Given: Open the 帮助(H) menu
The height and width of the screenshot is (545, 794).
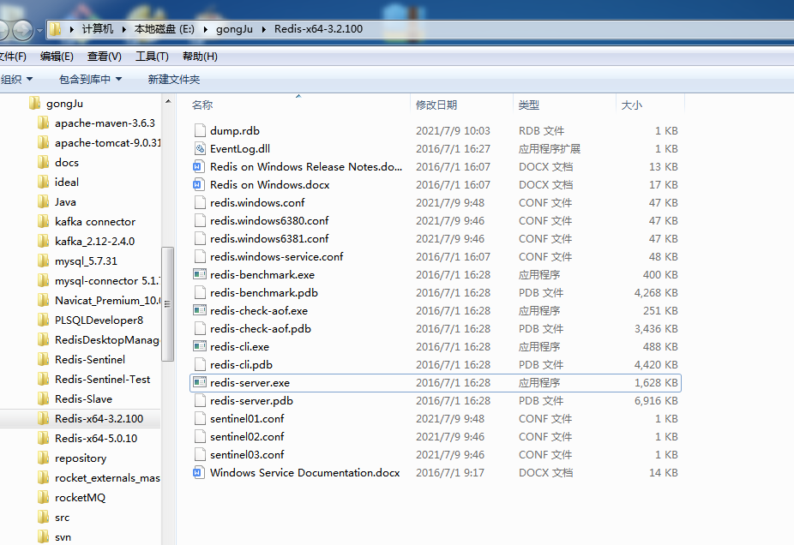Looking at the screenshot, I should pos(200,57).
